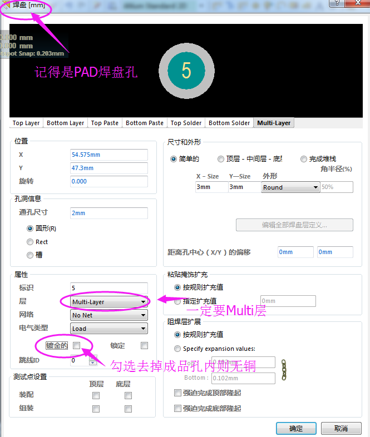Click the 确定 button

point(296,428)
